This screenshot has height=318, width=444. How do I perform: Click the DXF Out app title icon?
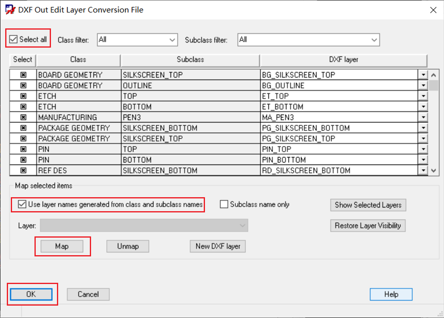(10, 10)
